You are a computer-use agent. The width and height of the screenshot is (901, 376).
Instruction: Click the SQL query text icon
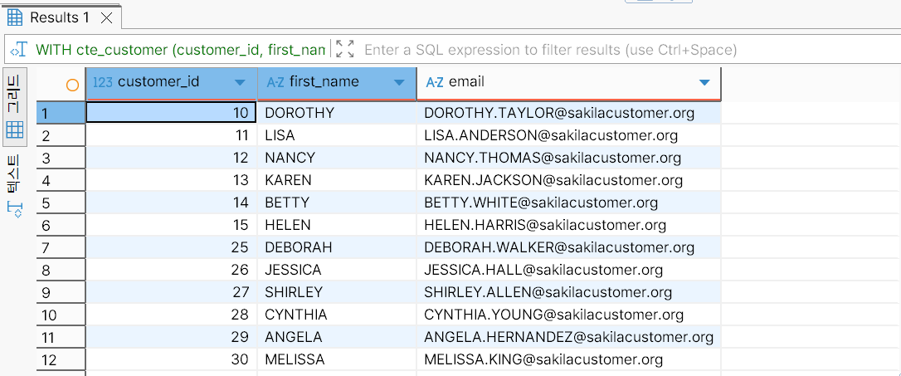tap(18, 50)
